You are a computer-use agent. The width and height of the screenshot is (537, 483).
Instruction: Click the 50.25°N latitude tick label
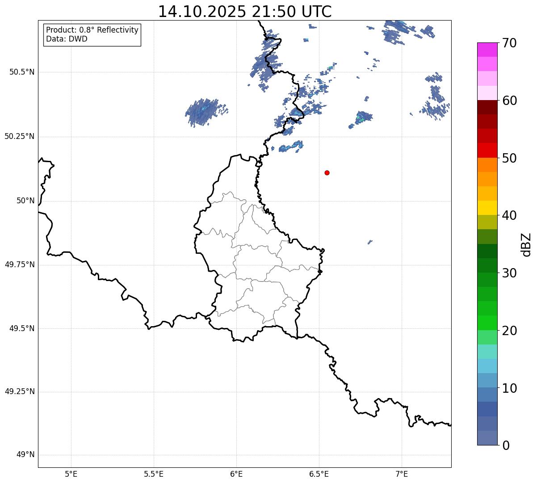click(19, 136)
